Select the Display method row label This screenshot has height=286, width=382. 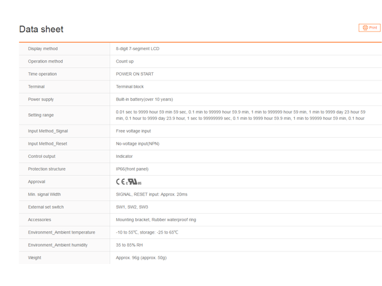click(43, 49)
